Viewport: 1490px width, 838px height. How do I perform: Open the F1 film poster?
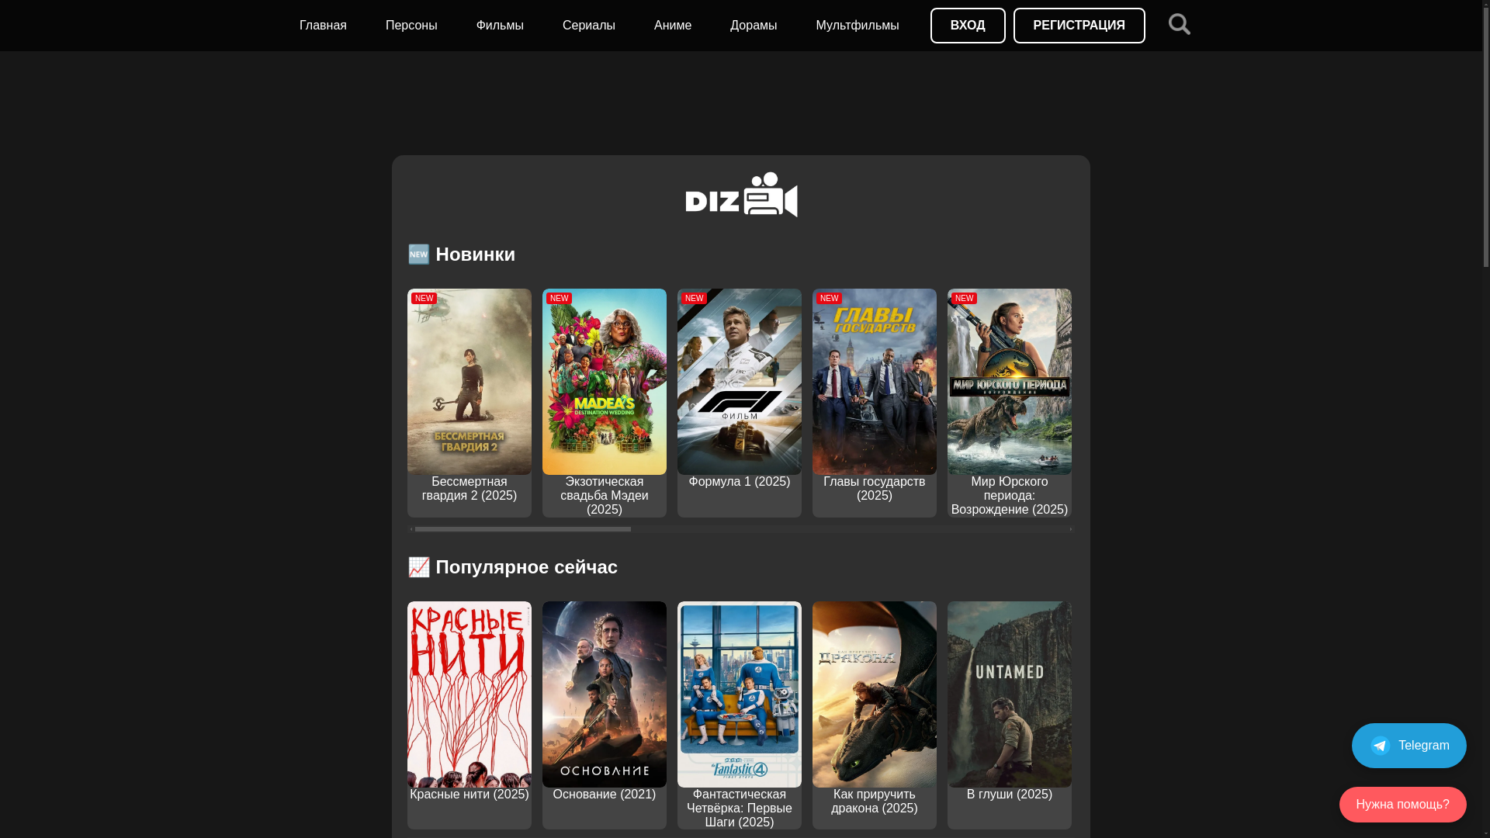click(740, 382)
